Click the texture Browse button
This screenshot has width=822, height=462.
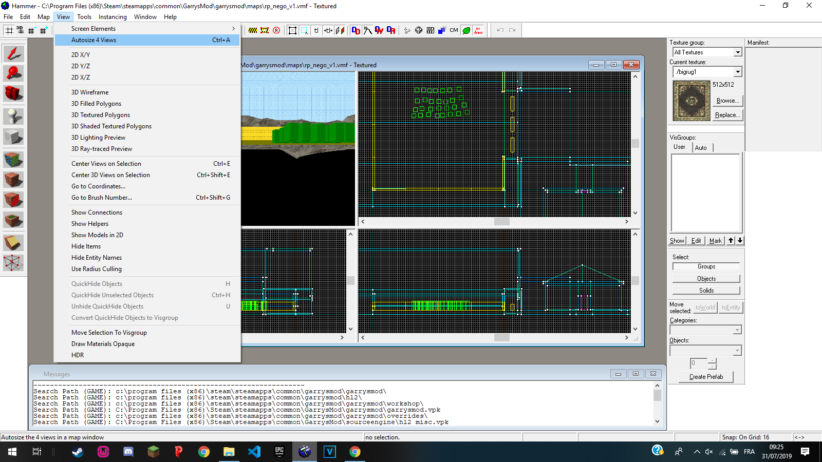tap(727, 101)
